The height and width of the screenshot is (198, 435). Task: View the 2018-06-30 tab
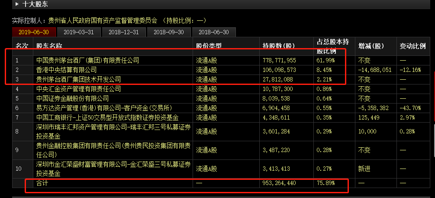coord(214,32)
